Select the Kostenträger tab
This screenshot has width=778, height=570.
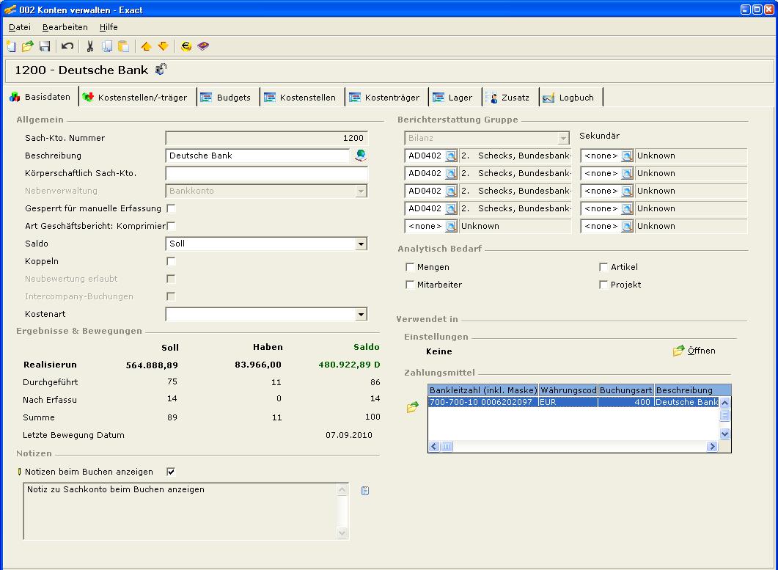[x=385, y=98]
